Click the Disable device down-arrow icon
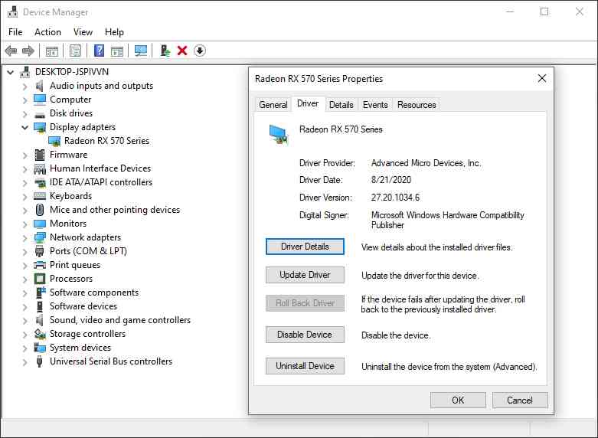 (199, 51)
